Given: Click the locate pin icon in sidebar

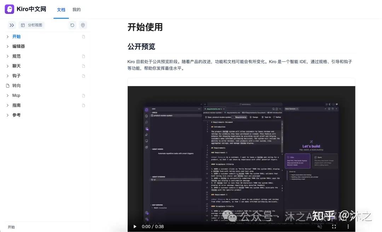Looking at the screenshot, I should point(83,25).
